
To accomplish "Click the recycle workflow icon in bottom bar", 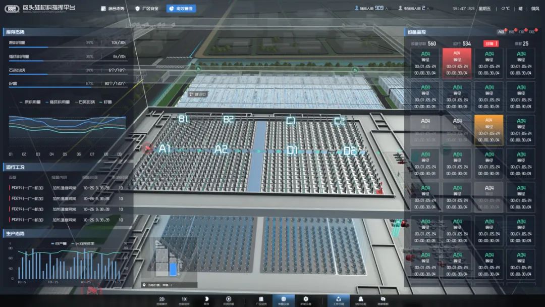I will pos(339,299).
